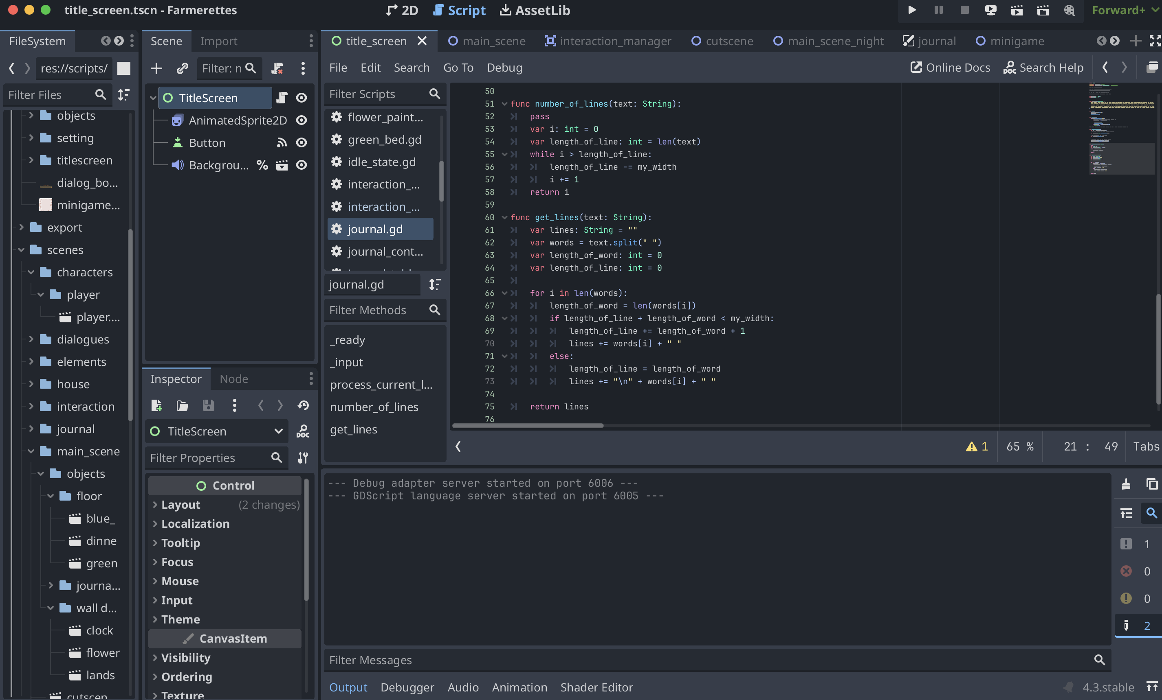Screen dimensions: 1162x700
Task: Collapse the scenes folder
Action: click(21, 250)
